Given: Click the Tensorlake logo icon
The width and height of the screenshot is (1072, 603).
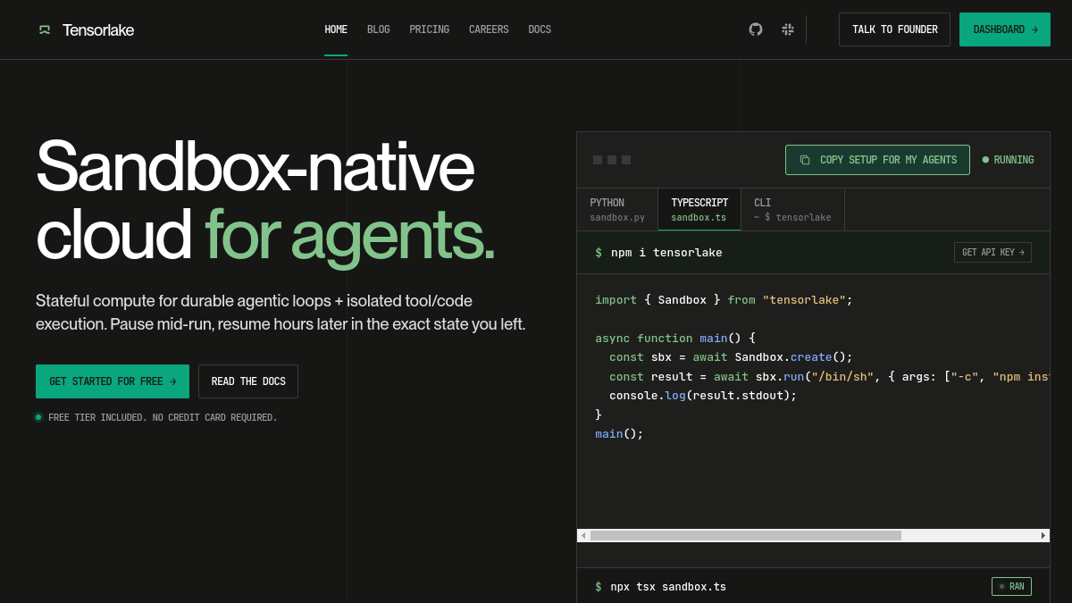Looking at the screenshot, I should coord(45,29).
